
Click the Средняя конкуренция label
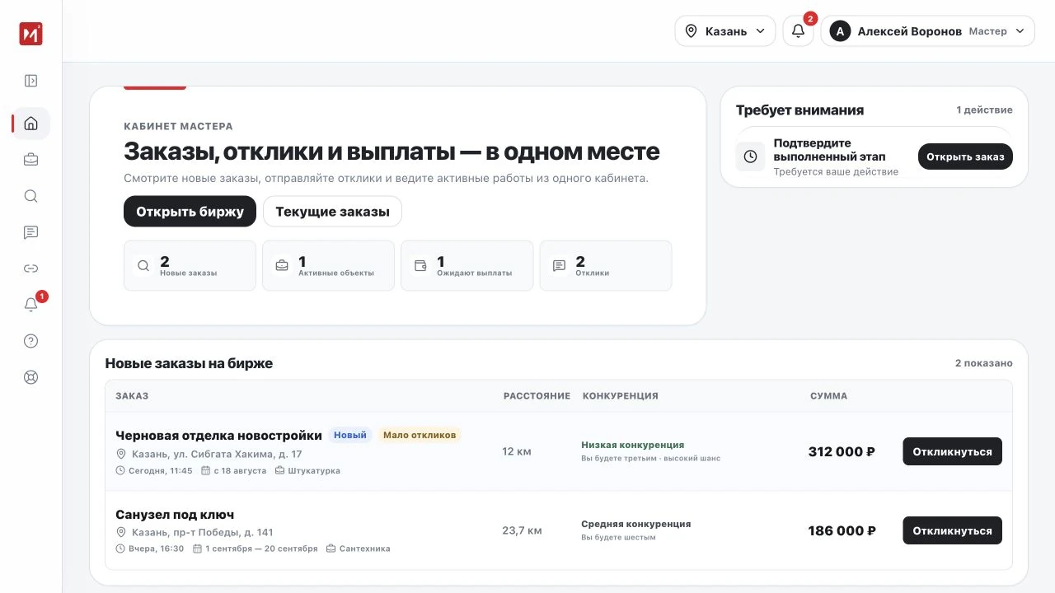click(x=636, y=524)
